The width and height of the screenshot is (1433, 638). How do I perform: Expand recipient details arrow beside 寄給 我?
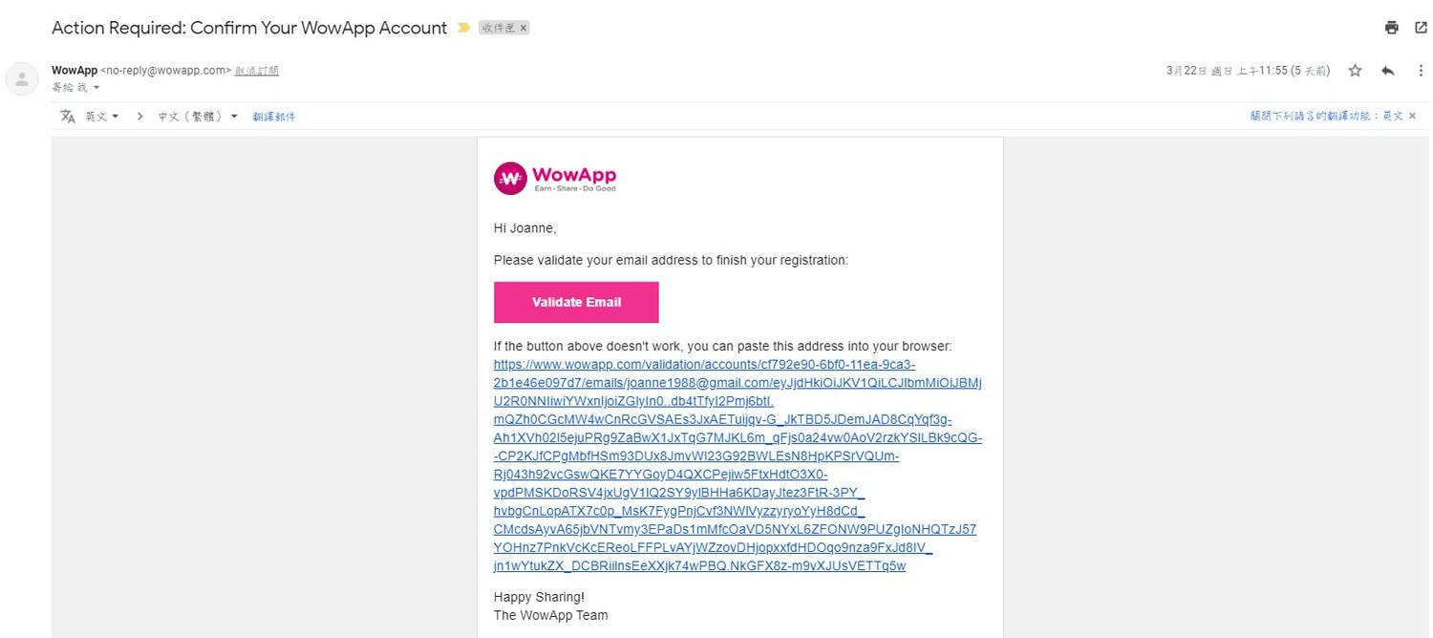click(x=96, y=88)
